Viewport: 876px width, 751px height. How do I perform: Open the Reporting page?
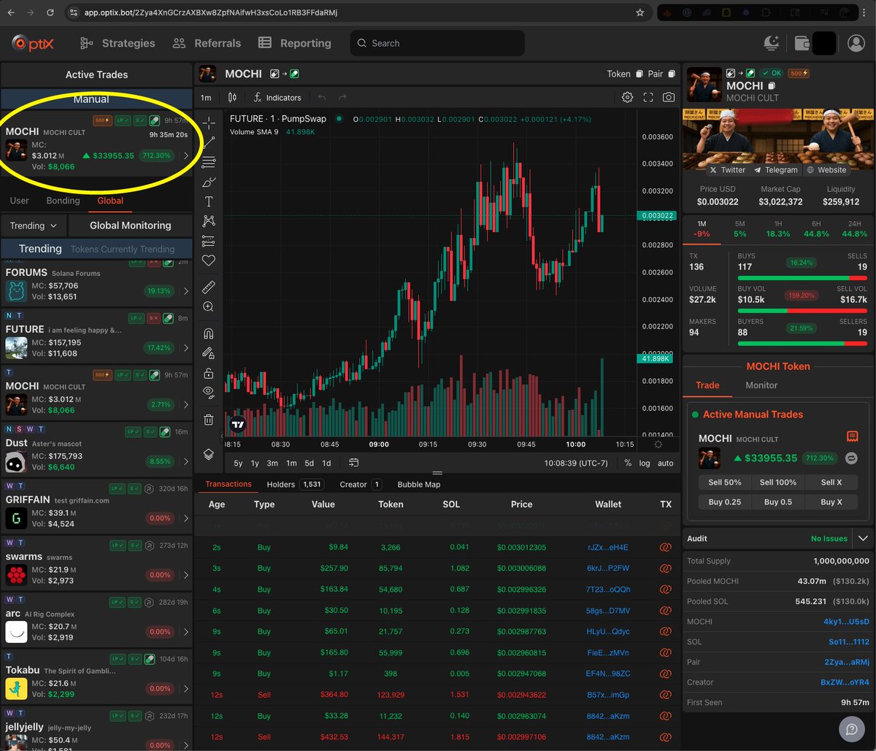pyautogui.click(x=294, y=43)
